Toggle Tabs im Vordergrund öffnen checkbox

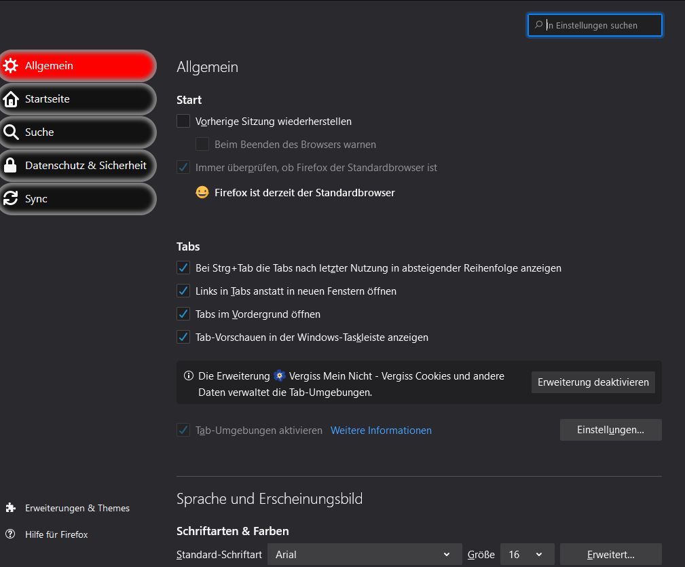click(183, 314)
